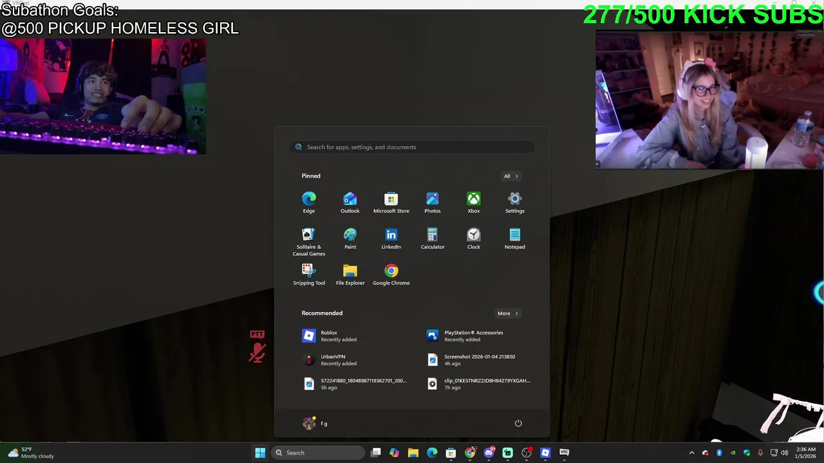Viewport: 824px width, 463px height.
Task: Open the clock and date 2:36 AM
Action: [805, 453]
